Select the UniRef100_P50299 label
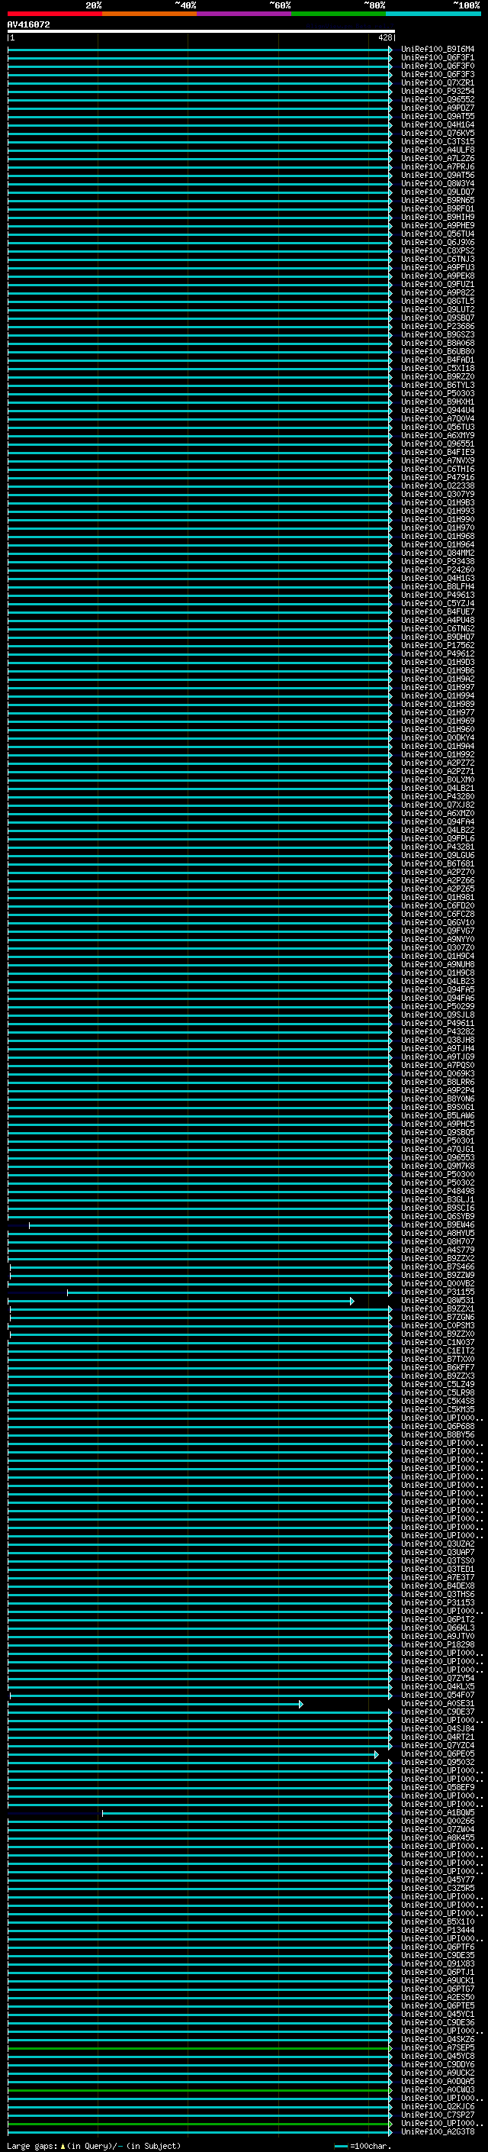This screenshot has width=488, height=2152. click(437, 1007)
